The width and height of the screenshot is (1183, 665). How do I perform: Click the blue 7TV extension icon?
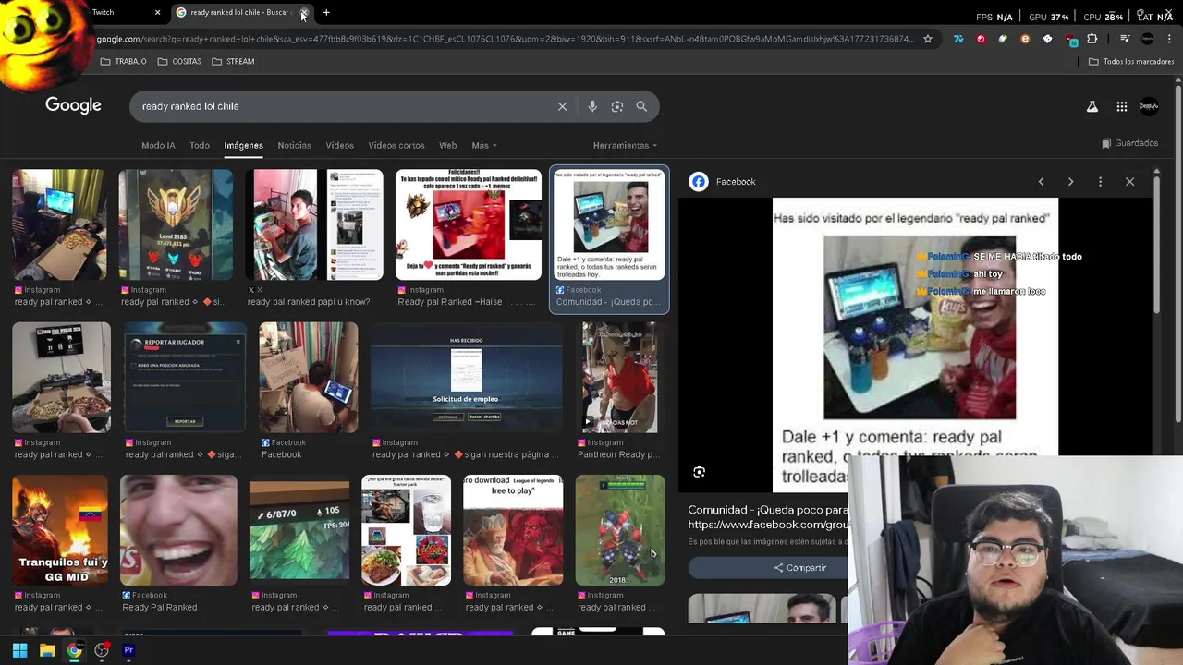click(x=958, y=39)
